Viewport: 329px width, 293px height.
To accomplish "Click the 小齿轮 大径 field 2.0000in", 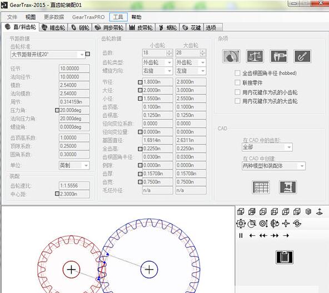I will pos(158,90).
